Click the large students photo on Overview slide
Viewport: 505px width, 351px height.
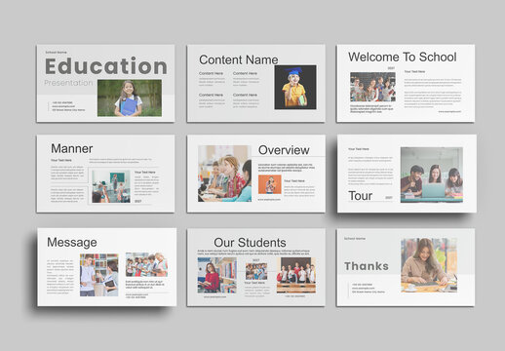(224, 174)
